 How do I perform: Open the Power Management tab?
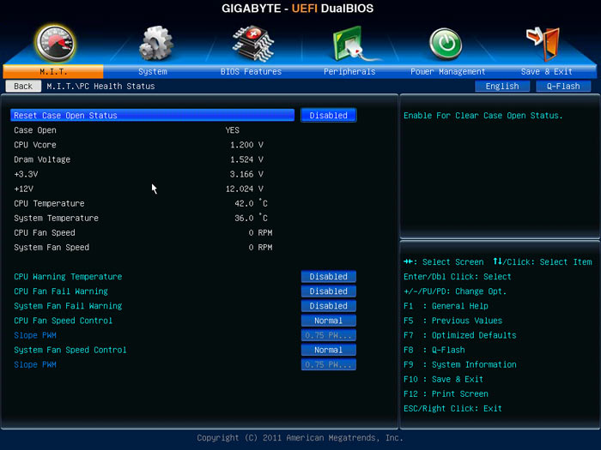pyautogui.click(x=447, y=71)
